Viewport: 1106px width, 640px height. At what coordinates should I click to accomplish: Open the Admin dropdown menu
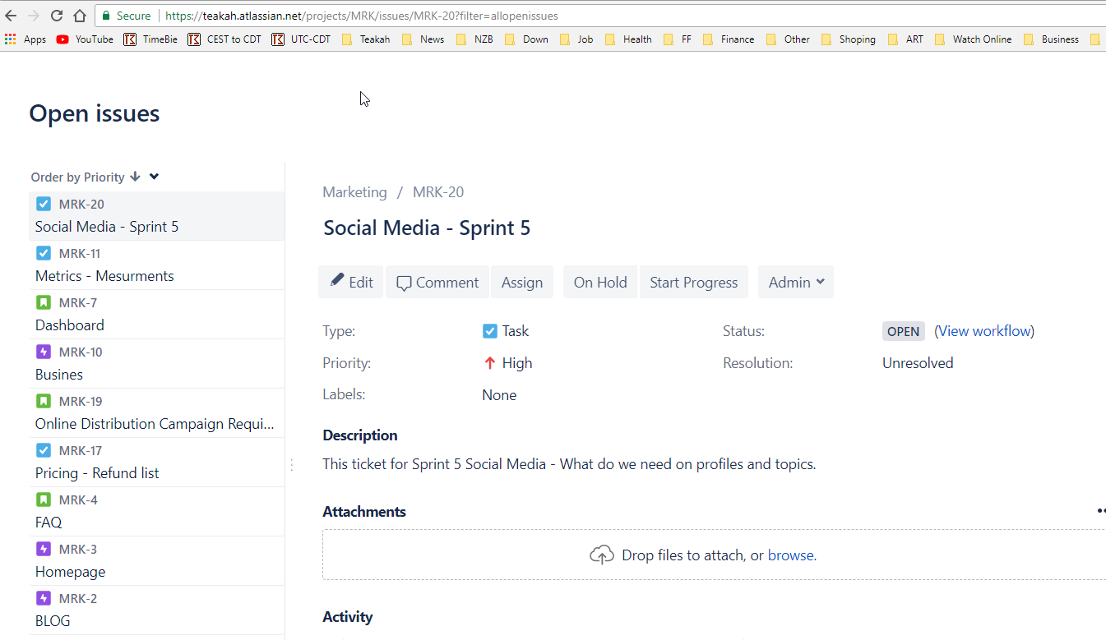click(795, 282)
